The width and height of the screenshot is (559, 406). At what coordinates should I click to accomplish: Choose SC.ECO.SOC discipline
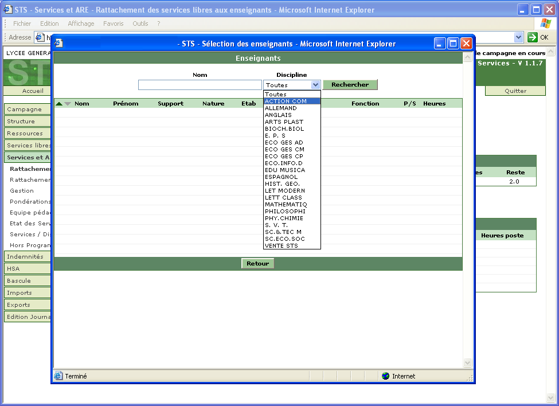pyautogui.click(x=292, y=239)
